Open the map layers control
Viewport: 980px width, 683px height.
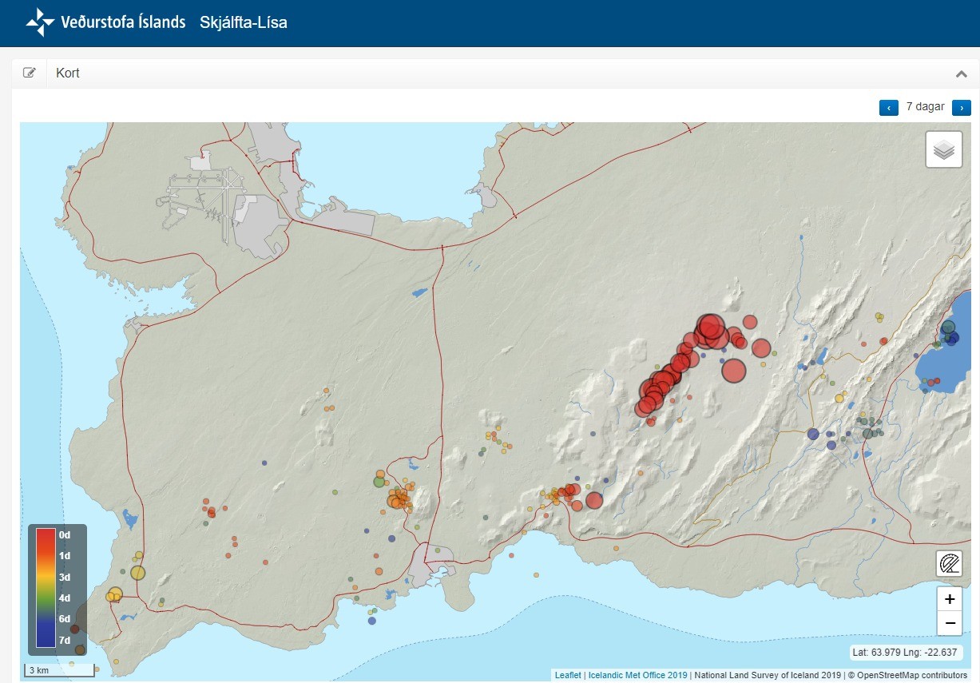[943, 149]
